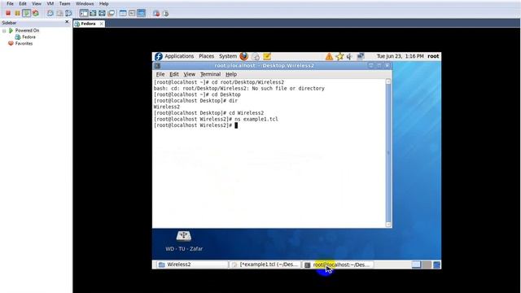Select Fedora in the sidebar tree

28,37
